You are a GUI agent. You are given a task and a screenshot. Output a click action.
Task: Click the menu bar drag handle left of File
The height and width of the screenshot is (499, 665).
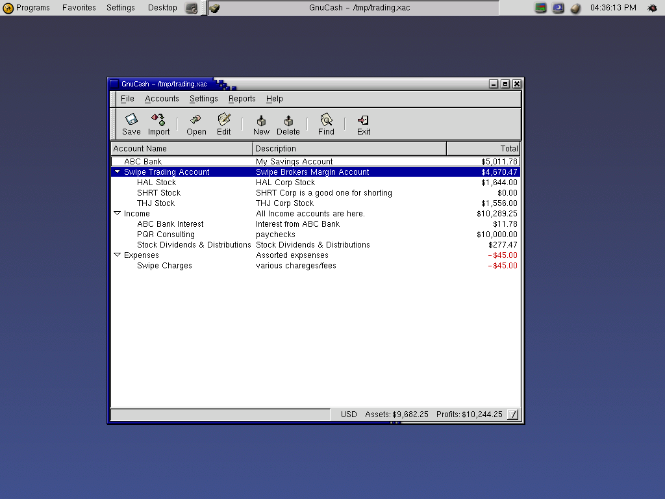pyautogui.click(x=113, y=99)
